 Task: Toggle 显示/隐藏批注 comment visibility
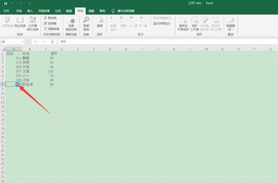pos(160,18)
